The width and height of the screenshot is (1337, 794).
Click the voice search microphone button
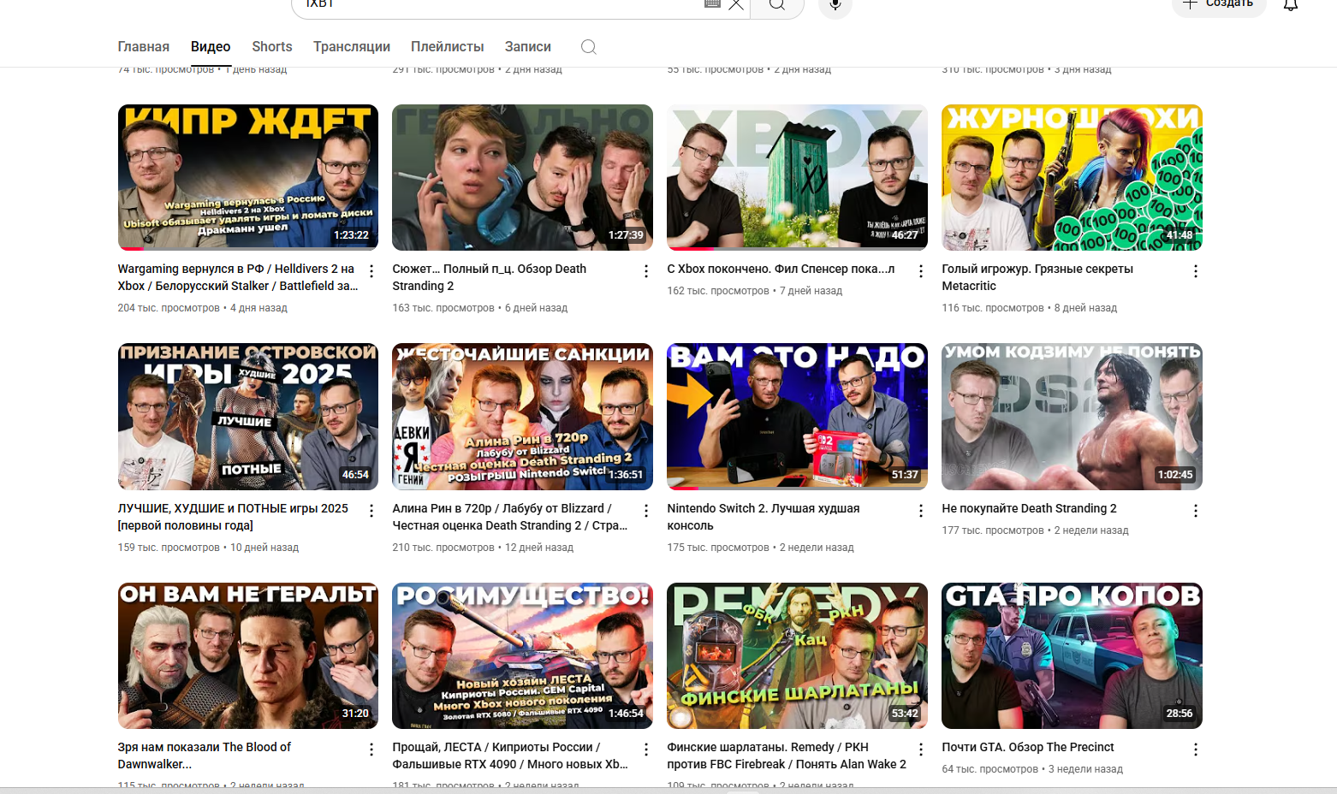835,5
